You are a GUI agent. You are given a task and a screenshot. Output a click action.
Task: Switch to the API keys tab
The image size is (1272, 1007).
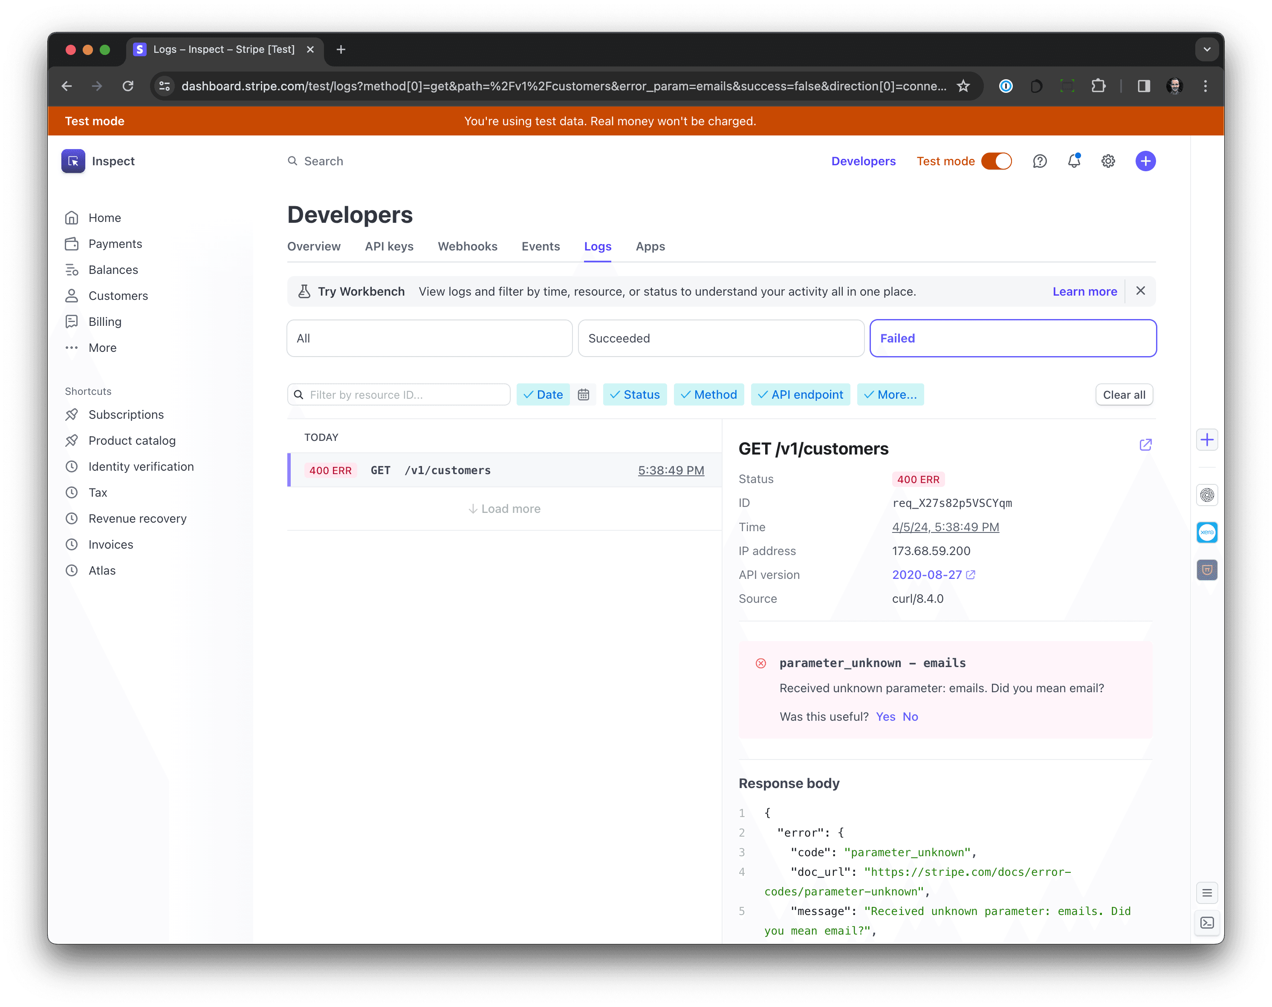(389, 247)
